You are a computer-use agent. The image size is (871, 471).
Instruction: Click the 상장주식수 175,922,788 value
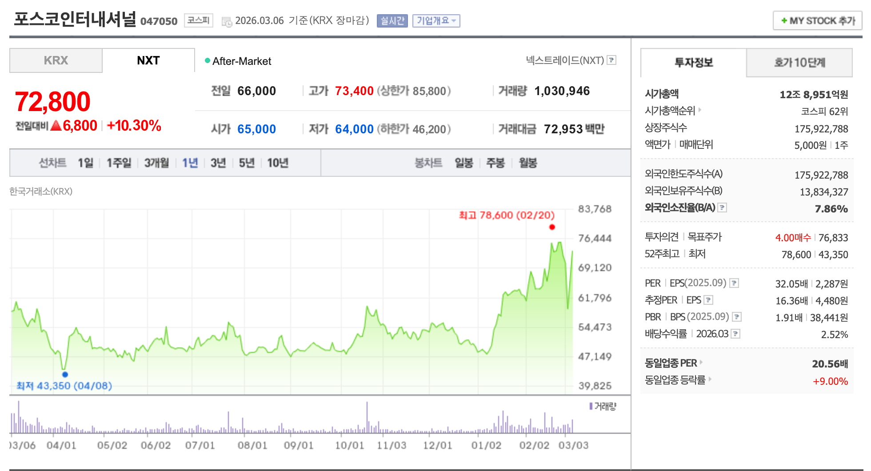(x=821, y=129)
